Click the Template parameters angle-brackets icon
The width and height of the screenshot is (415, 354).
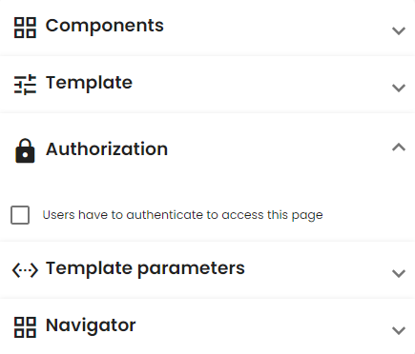(x=25, y=270)
